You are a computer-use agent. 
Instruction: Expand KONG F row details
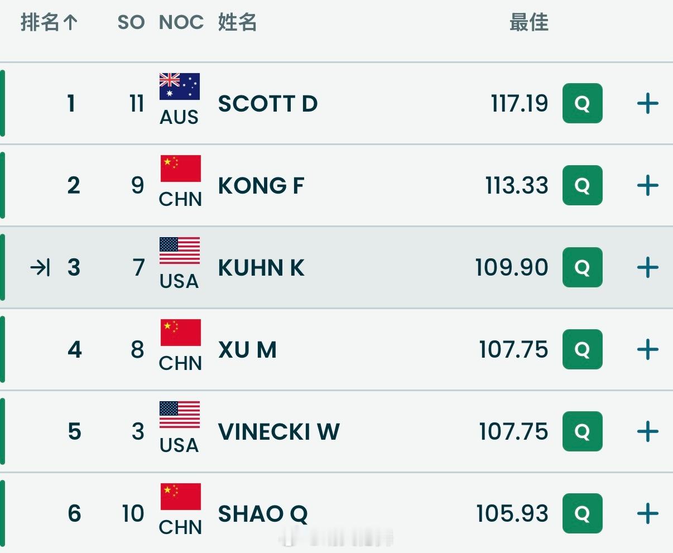pyautogui.click(x=647, y=185)
